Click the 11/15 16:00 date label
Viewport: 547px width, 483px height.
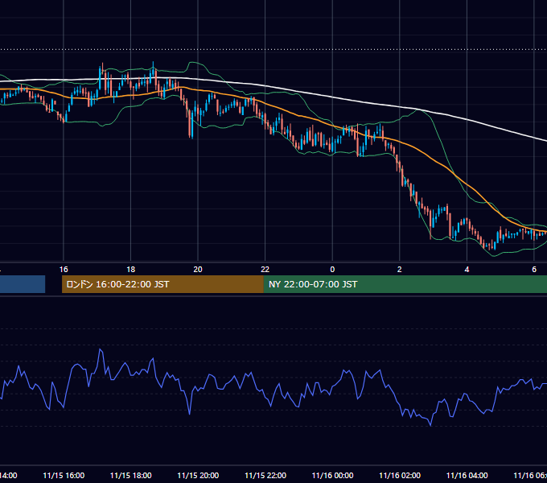click(x=64, y=475)
